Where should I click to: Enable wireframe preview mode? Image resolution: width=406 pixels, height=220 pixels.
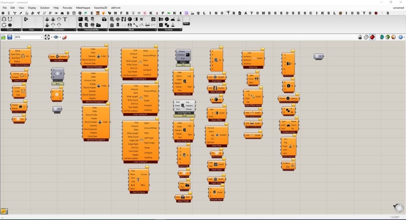(366, 37)
